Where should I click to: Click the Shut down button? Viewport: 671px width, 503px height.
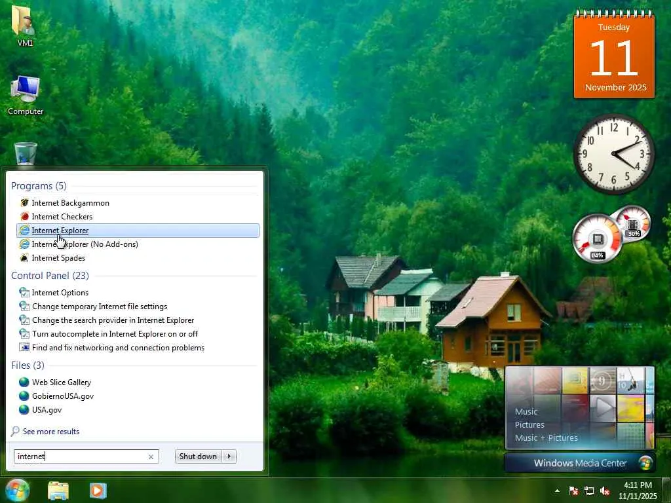(x=198, y=456)
